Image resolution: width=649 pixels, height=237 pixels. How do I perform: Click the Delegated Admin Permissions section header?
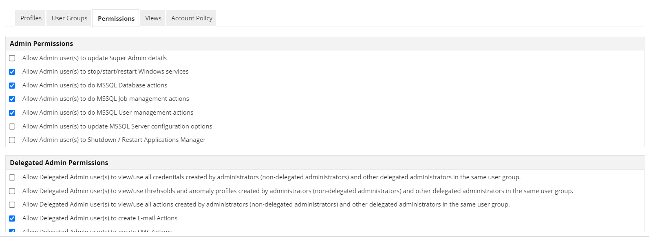59,163
